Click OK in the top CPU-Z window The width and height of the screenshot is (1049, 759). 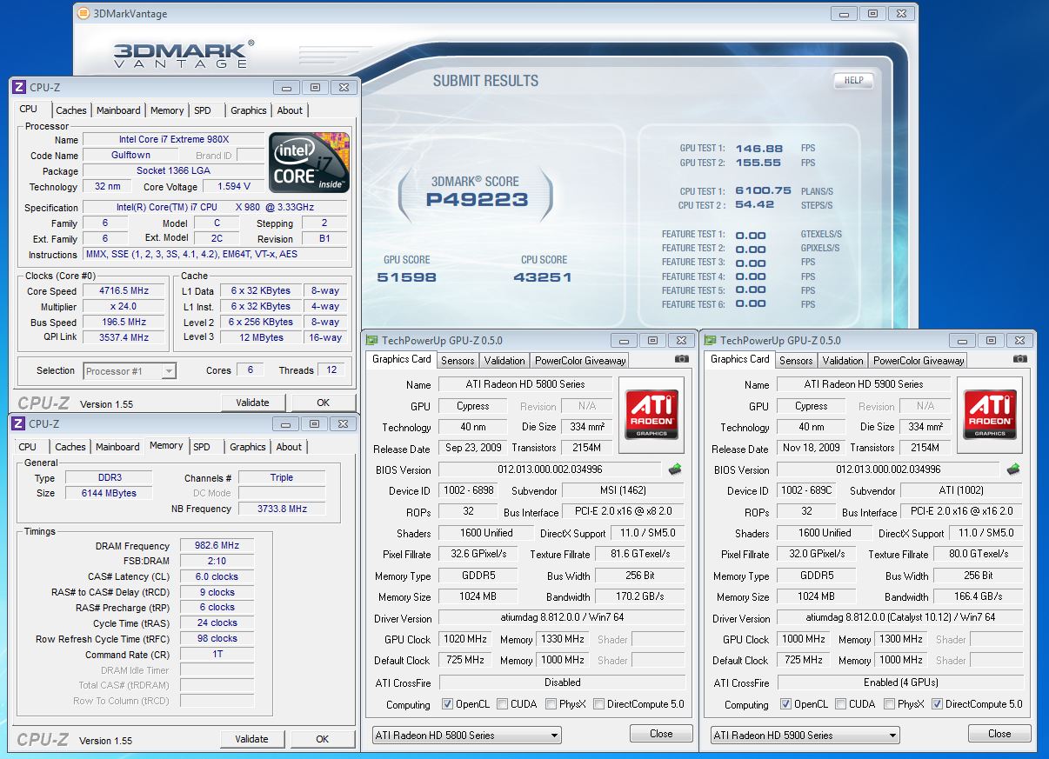(323, 403)
